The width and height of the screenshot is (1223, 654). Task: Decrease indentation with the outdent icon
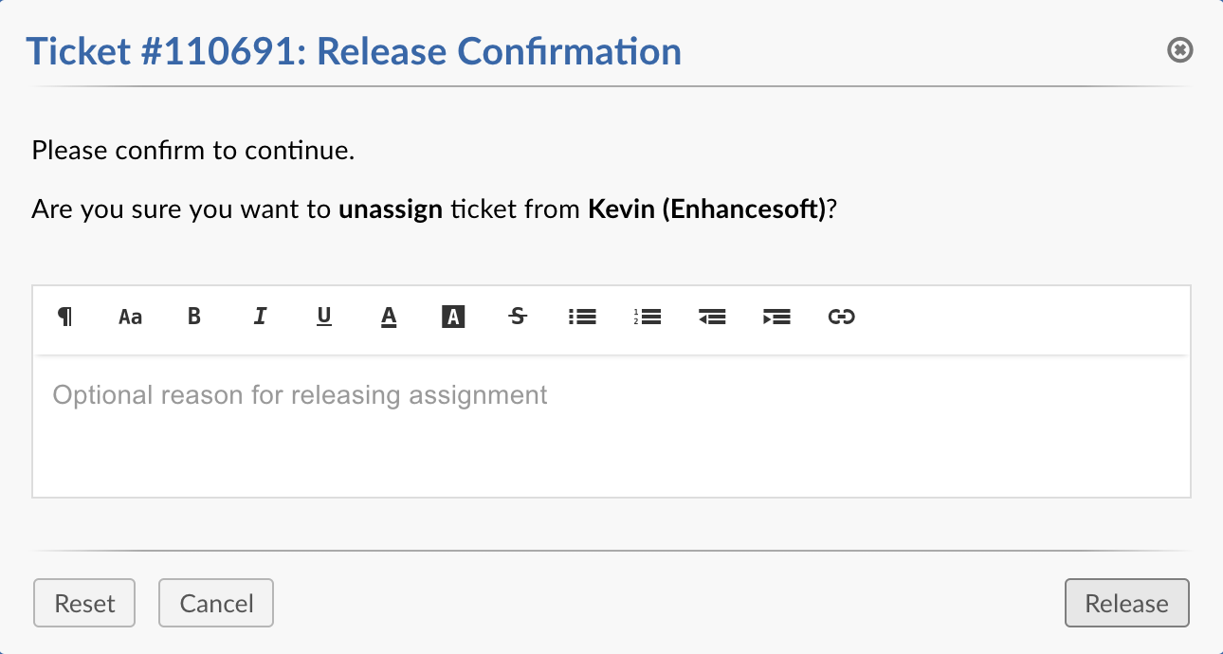(711, 317)
